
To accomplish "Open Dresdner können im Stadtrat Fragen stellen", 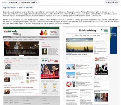I will pyautogui.click(x=12, y=61).
